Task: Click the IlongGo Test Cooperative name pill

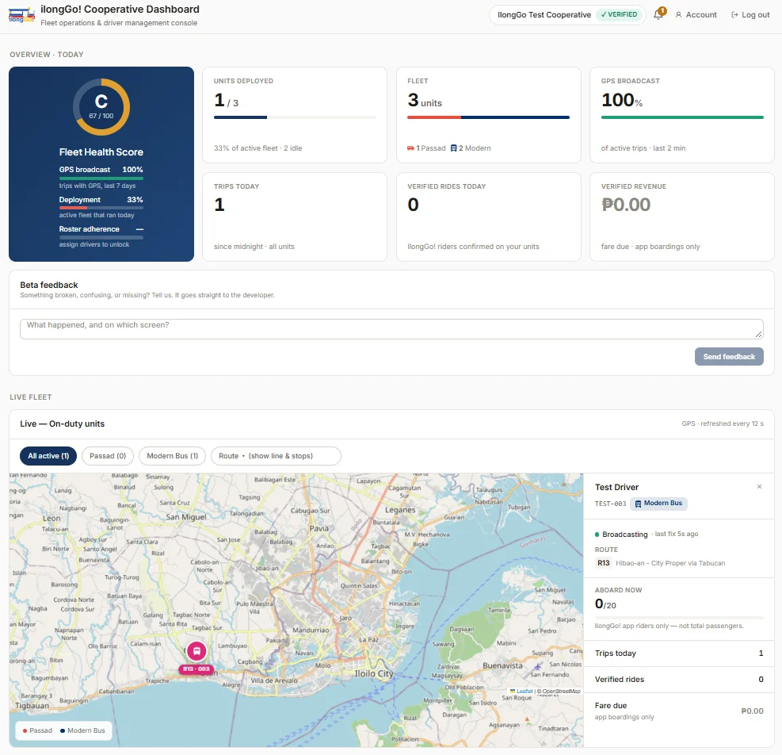Action: coord(567,15)
